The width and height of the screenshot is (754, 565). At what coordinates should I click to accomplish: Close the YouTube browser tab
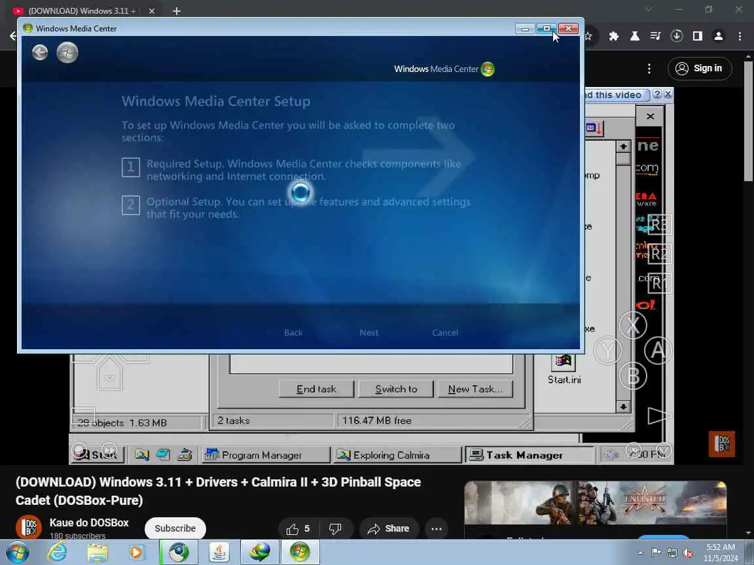[x=151, y=10]
